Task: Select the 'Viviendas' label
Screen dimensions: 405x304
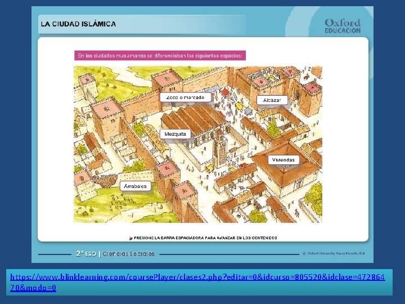Action: 283,160
